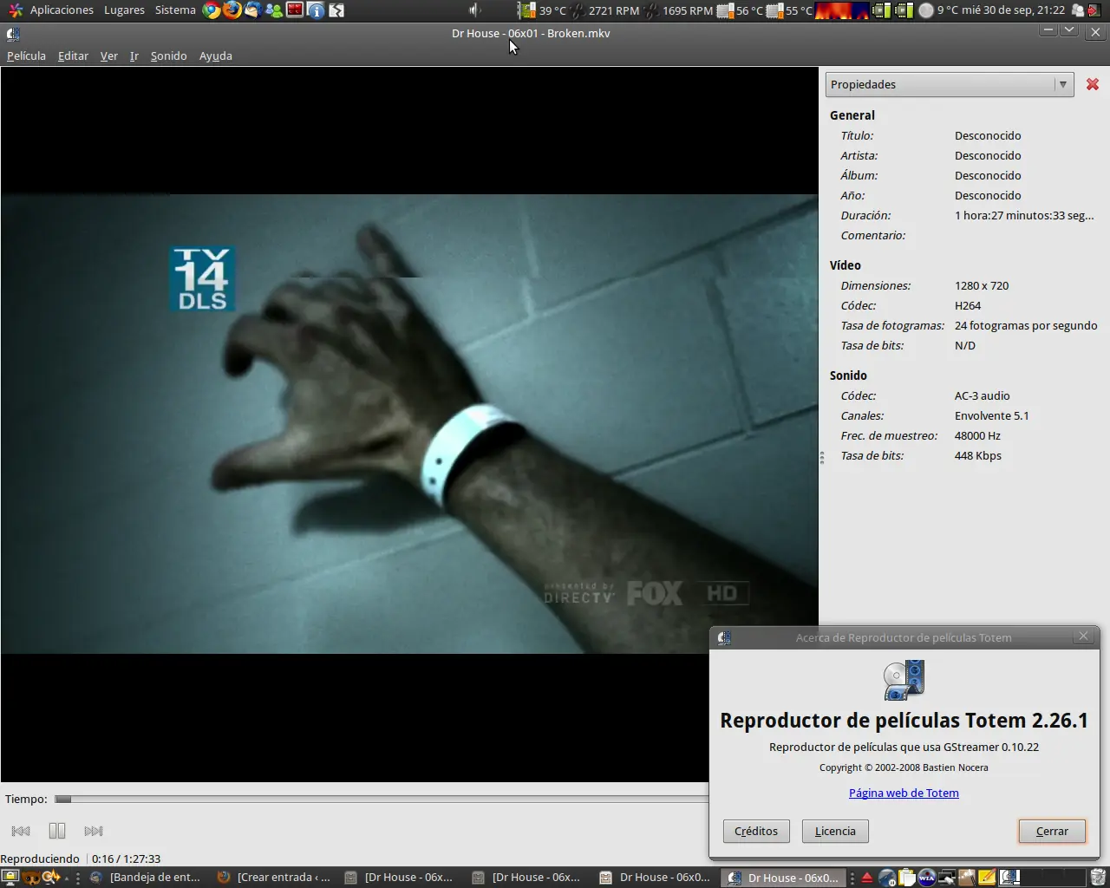Open the instant messaging launcher with two figures

(274, 10)
